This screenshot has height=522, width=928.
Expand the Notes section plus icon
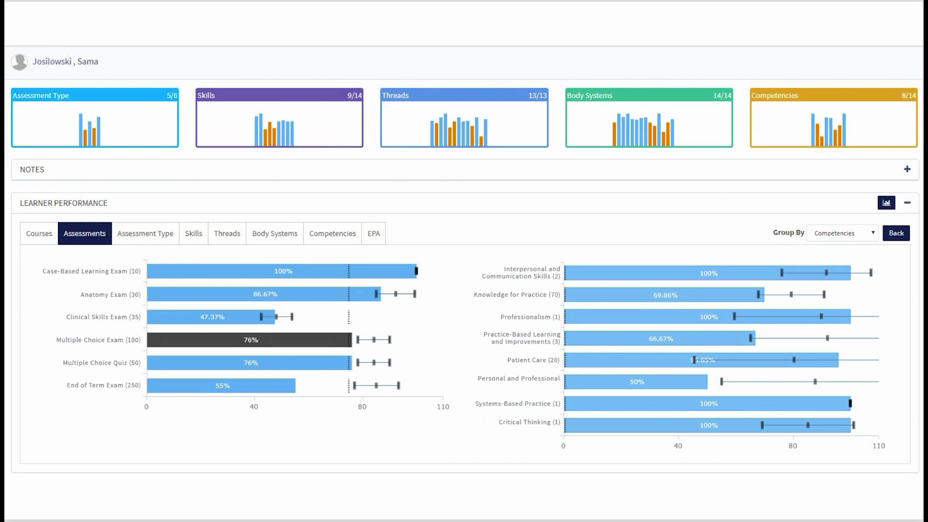[907, 169]
